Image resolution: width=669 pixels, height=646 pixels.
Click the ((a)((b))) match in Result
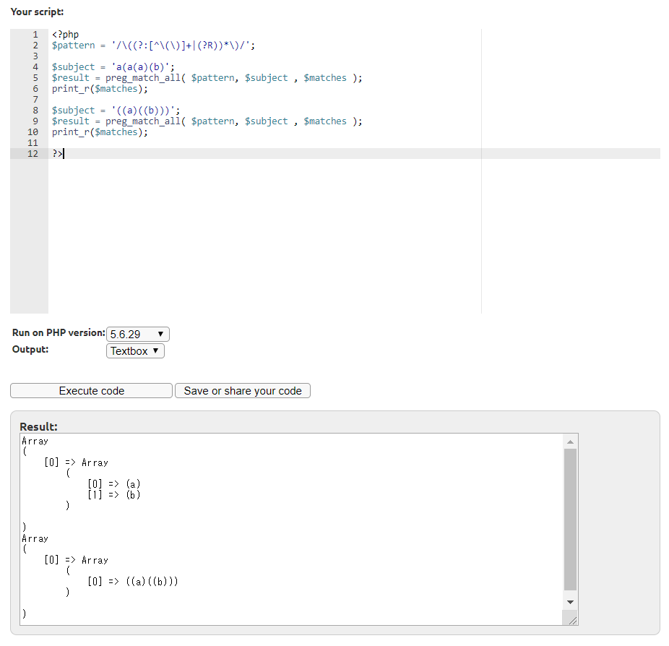click(x=152, y=582)
